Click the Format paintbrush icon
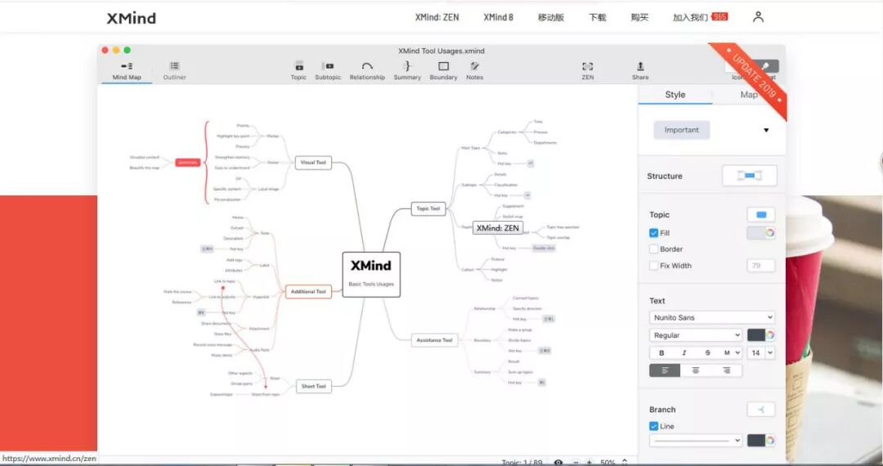Image resolution: width=883 pixels, height=466 pixels. click(764, 66)
